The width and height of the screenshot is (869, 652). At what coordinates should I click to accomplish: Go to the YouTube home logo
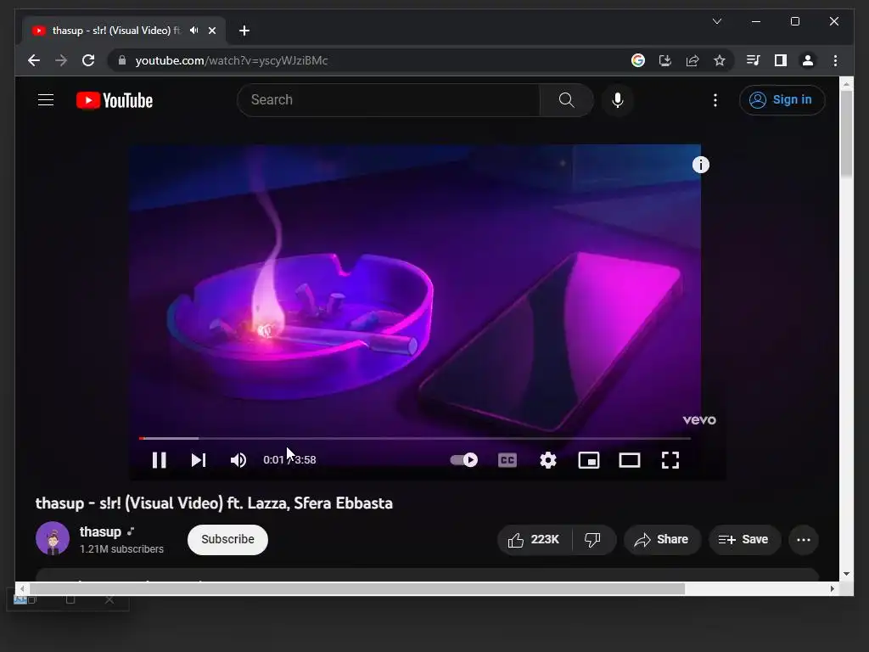[x=115, y=100]
